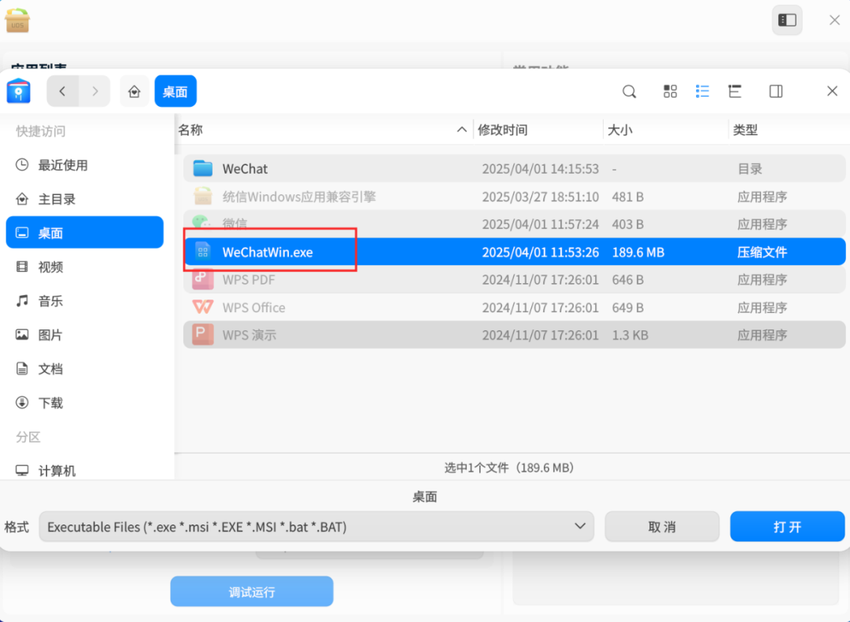The width and height of the screenshot is (850, 622).
Task: Select the WeChat folder row
Action: [x=515, y=168]
